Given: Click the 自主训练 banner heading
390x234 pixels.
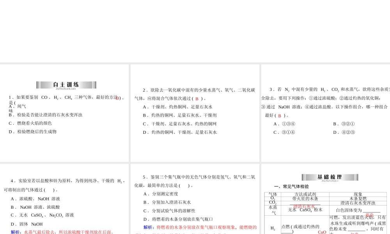Looking at the screenshot, I should pos(66,85).
